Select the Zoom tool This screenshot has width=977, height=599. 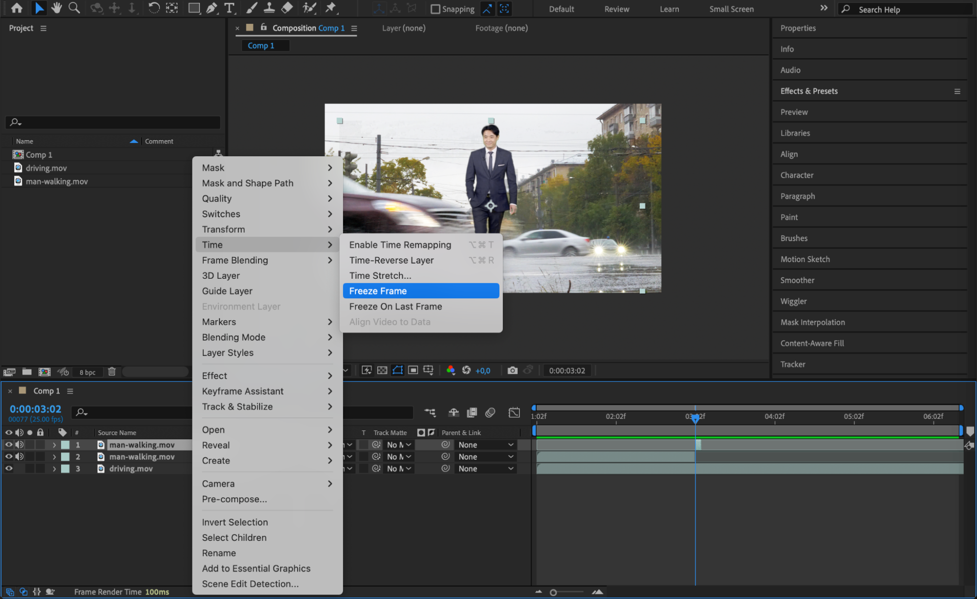tap(74, 8)
